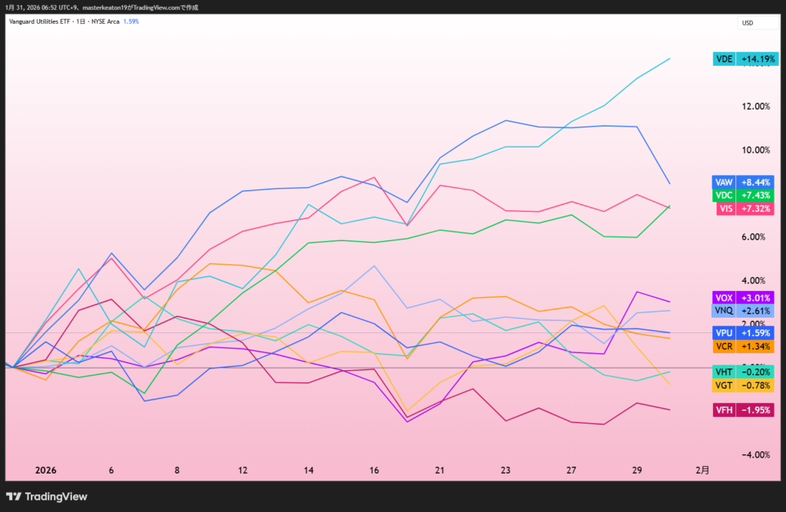
Task: Open the USD currency selector
Action: tap(747, 23)
